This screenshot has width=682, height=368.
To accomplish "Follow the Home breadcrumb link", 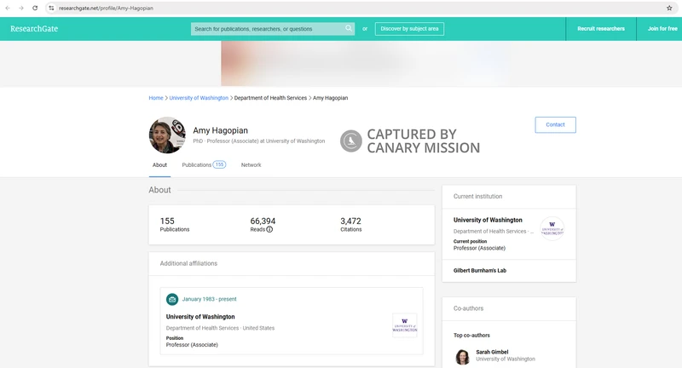I will coord(156,98).
